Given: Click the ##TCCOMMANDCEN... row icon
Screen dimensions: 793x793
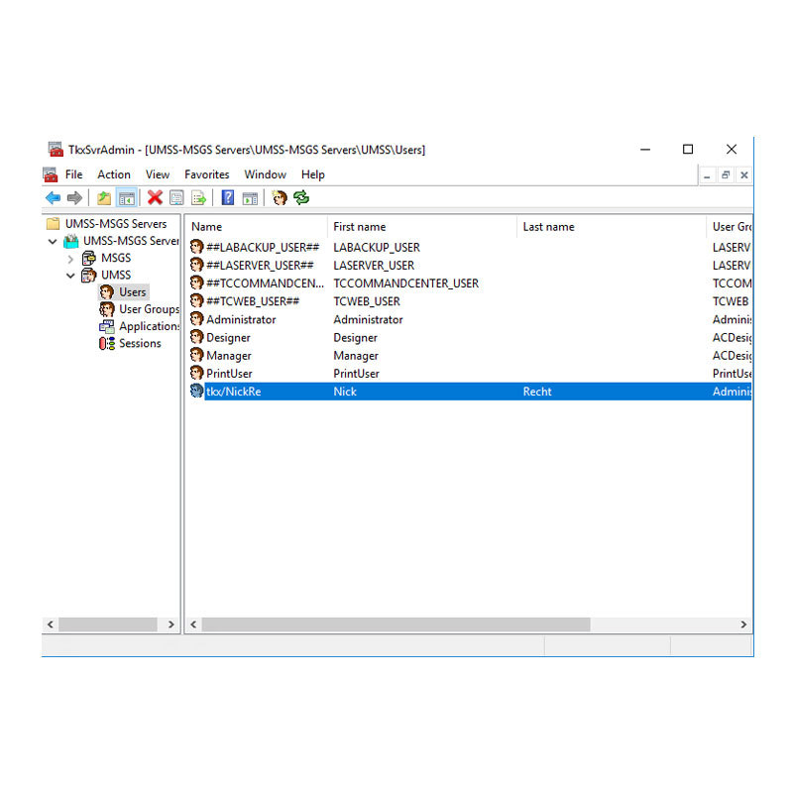Looking at the screenshot, I should [x=196, y=283].
